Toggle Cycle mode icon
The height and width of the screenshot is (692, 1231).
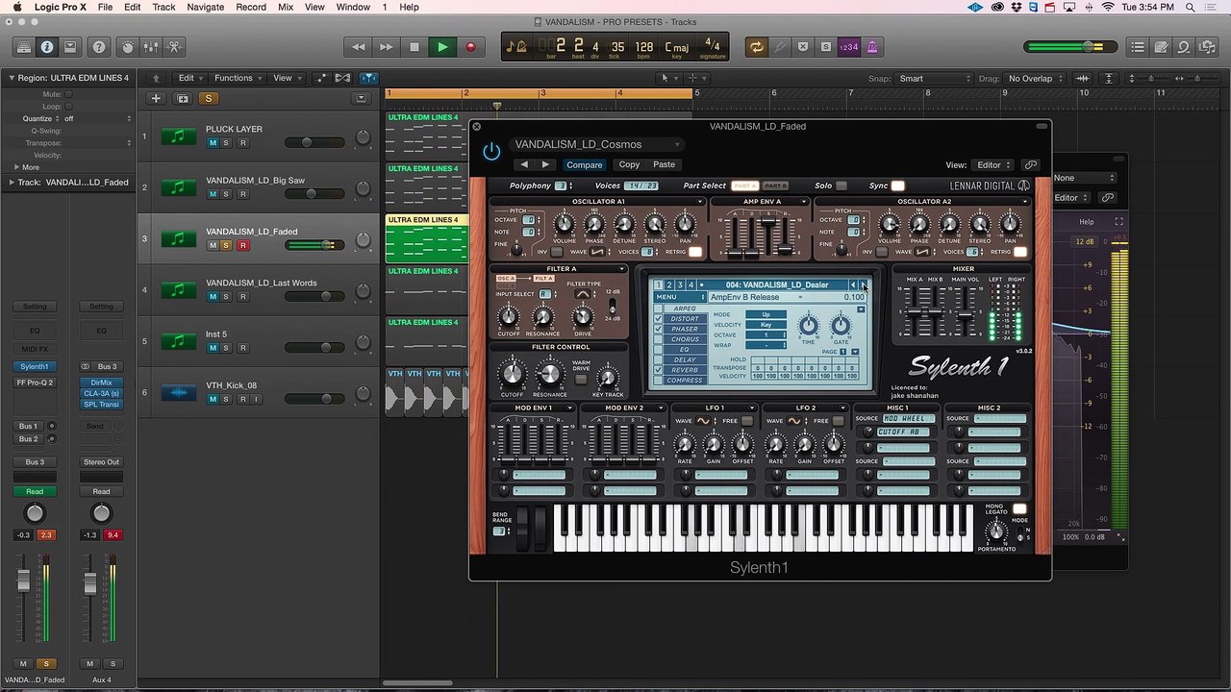pos(757,46)
